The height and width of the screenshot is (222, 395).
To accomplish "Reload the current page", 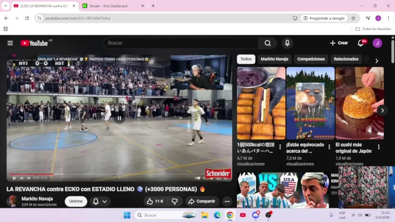I will (27, 18).
